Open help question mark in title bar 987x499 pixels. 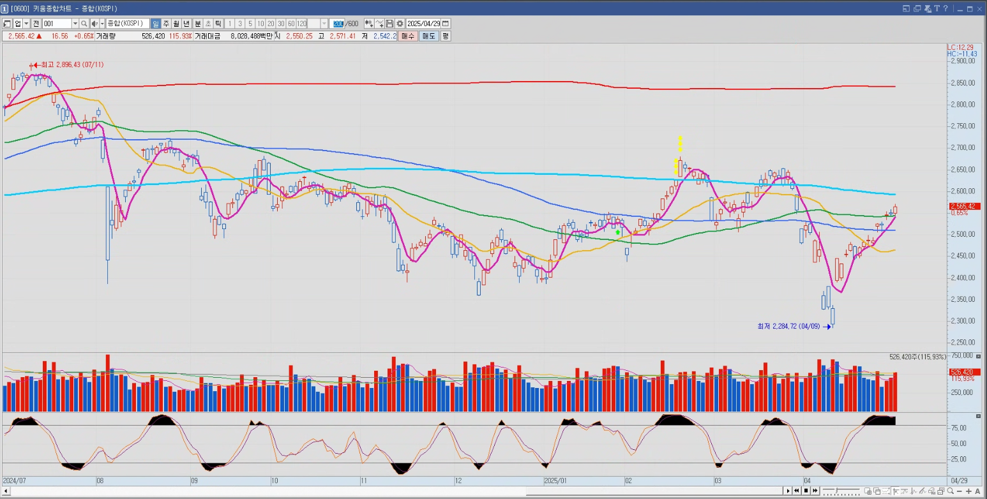click(x=946, y=9)
